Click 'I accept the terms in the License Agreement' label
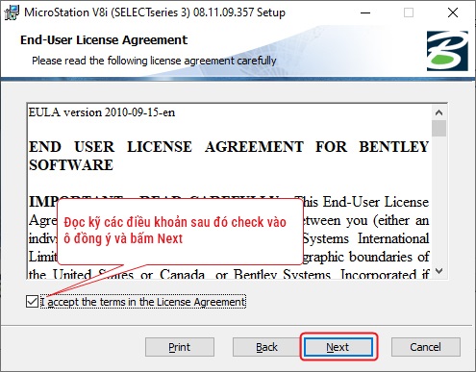 [143, 302]
